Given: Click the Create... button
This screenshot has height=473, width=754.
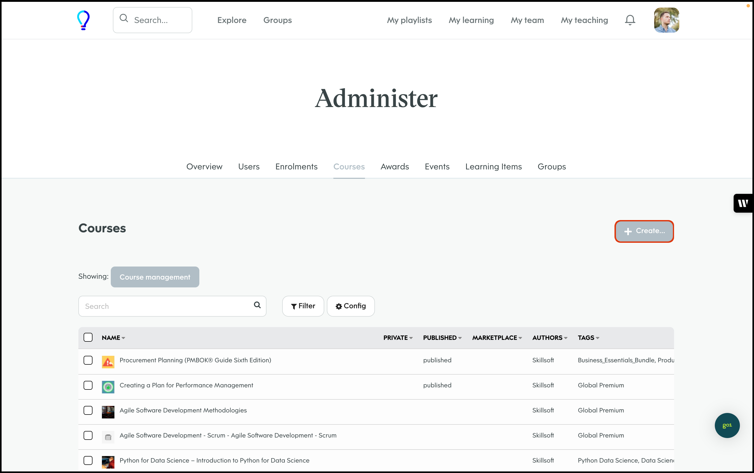Looking at the screenshot, I should 644,231.
